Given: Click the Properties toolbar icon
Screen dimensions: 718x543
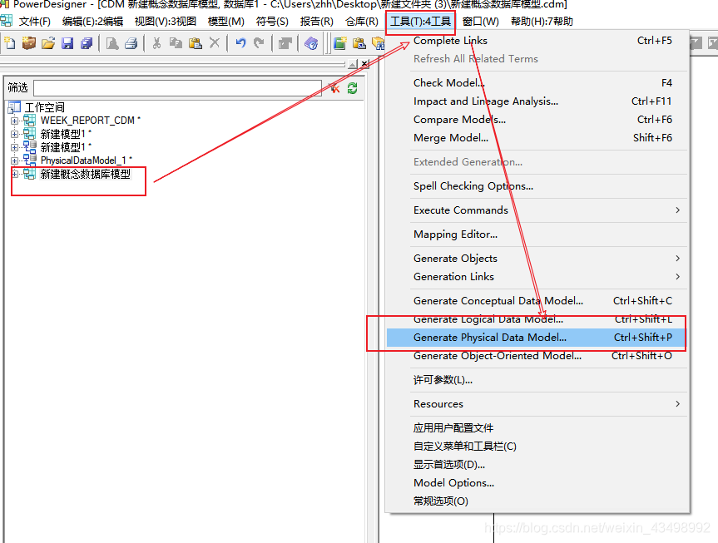Looking at the screenshot, I should coord(285,43).
